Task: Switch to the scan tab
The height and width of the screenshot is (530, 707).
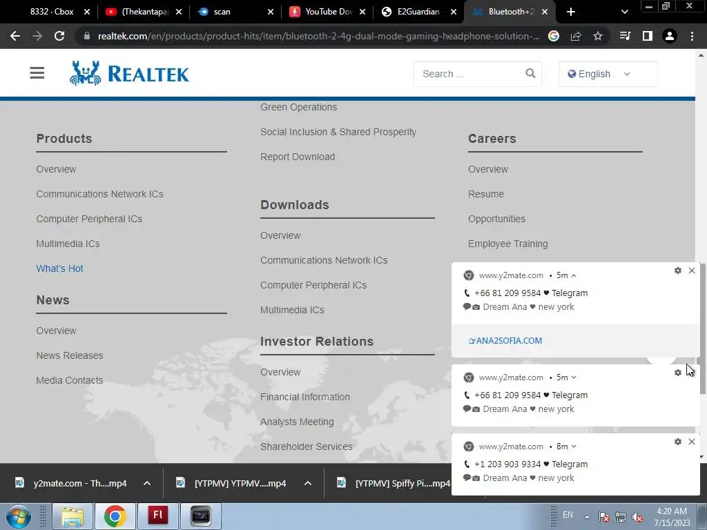Action: pyautogui.click(x=235, y=12)
